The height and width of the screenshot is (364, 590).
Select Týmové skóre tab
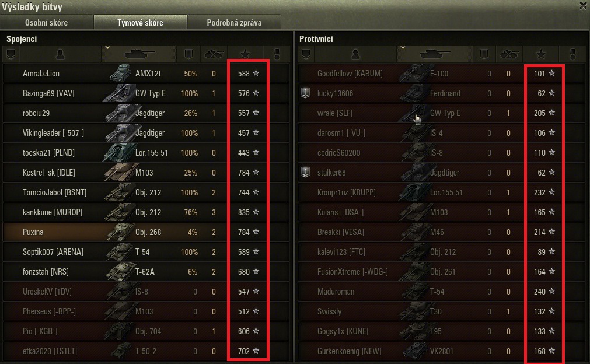pyautogui.click(x=140, y=23)
